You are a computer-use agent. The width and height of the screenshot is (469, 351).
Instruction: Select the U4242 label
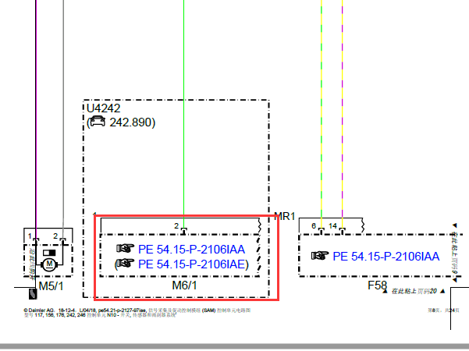tap(103, 108)
